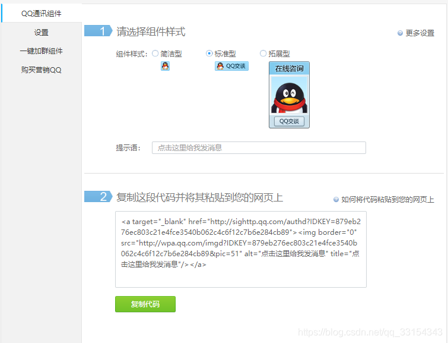
Task: Click the green 复制代码 button
Action: pyautogui.click(x=145, y=304)
